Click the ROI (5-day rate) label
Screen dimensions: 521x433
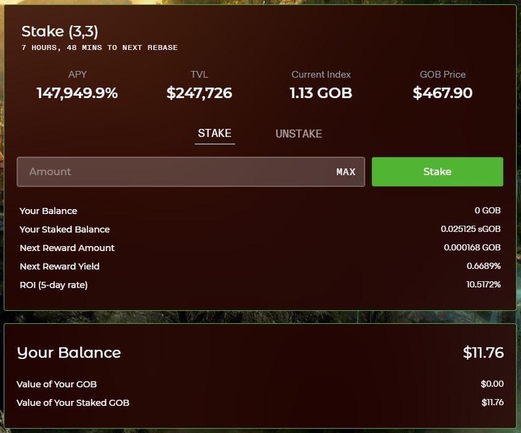coord(54,285)
